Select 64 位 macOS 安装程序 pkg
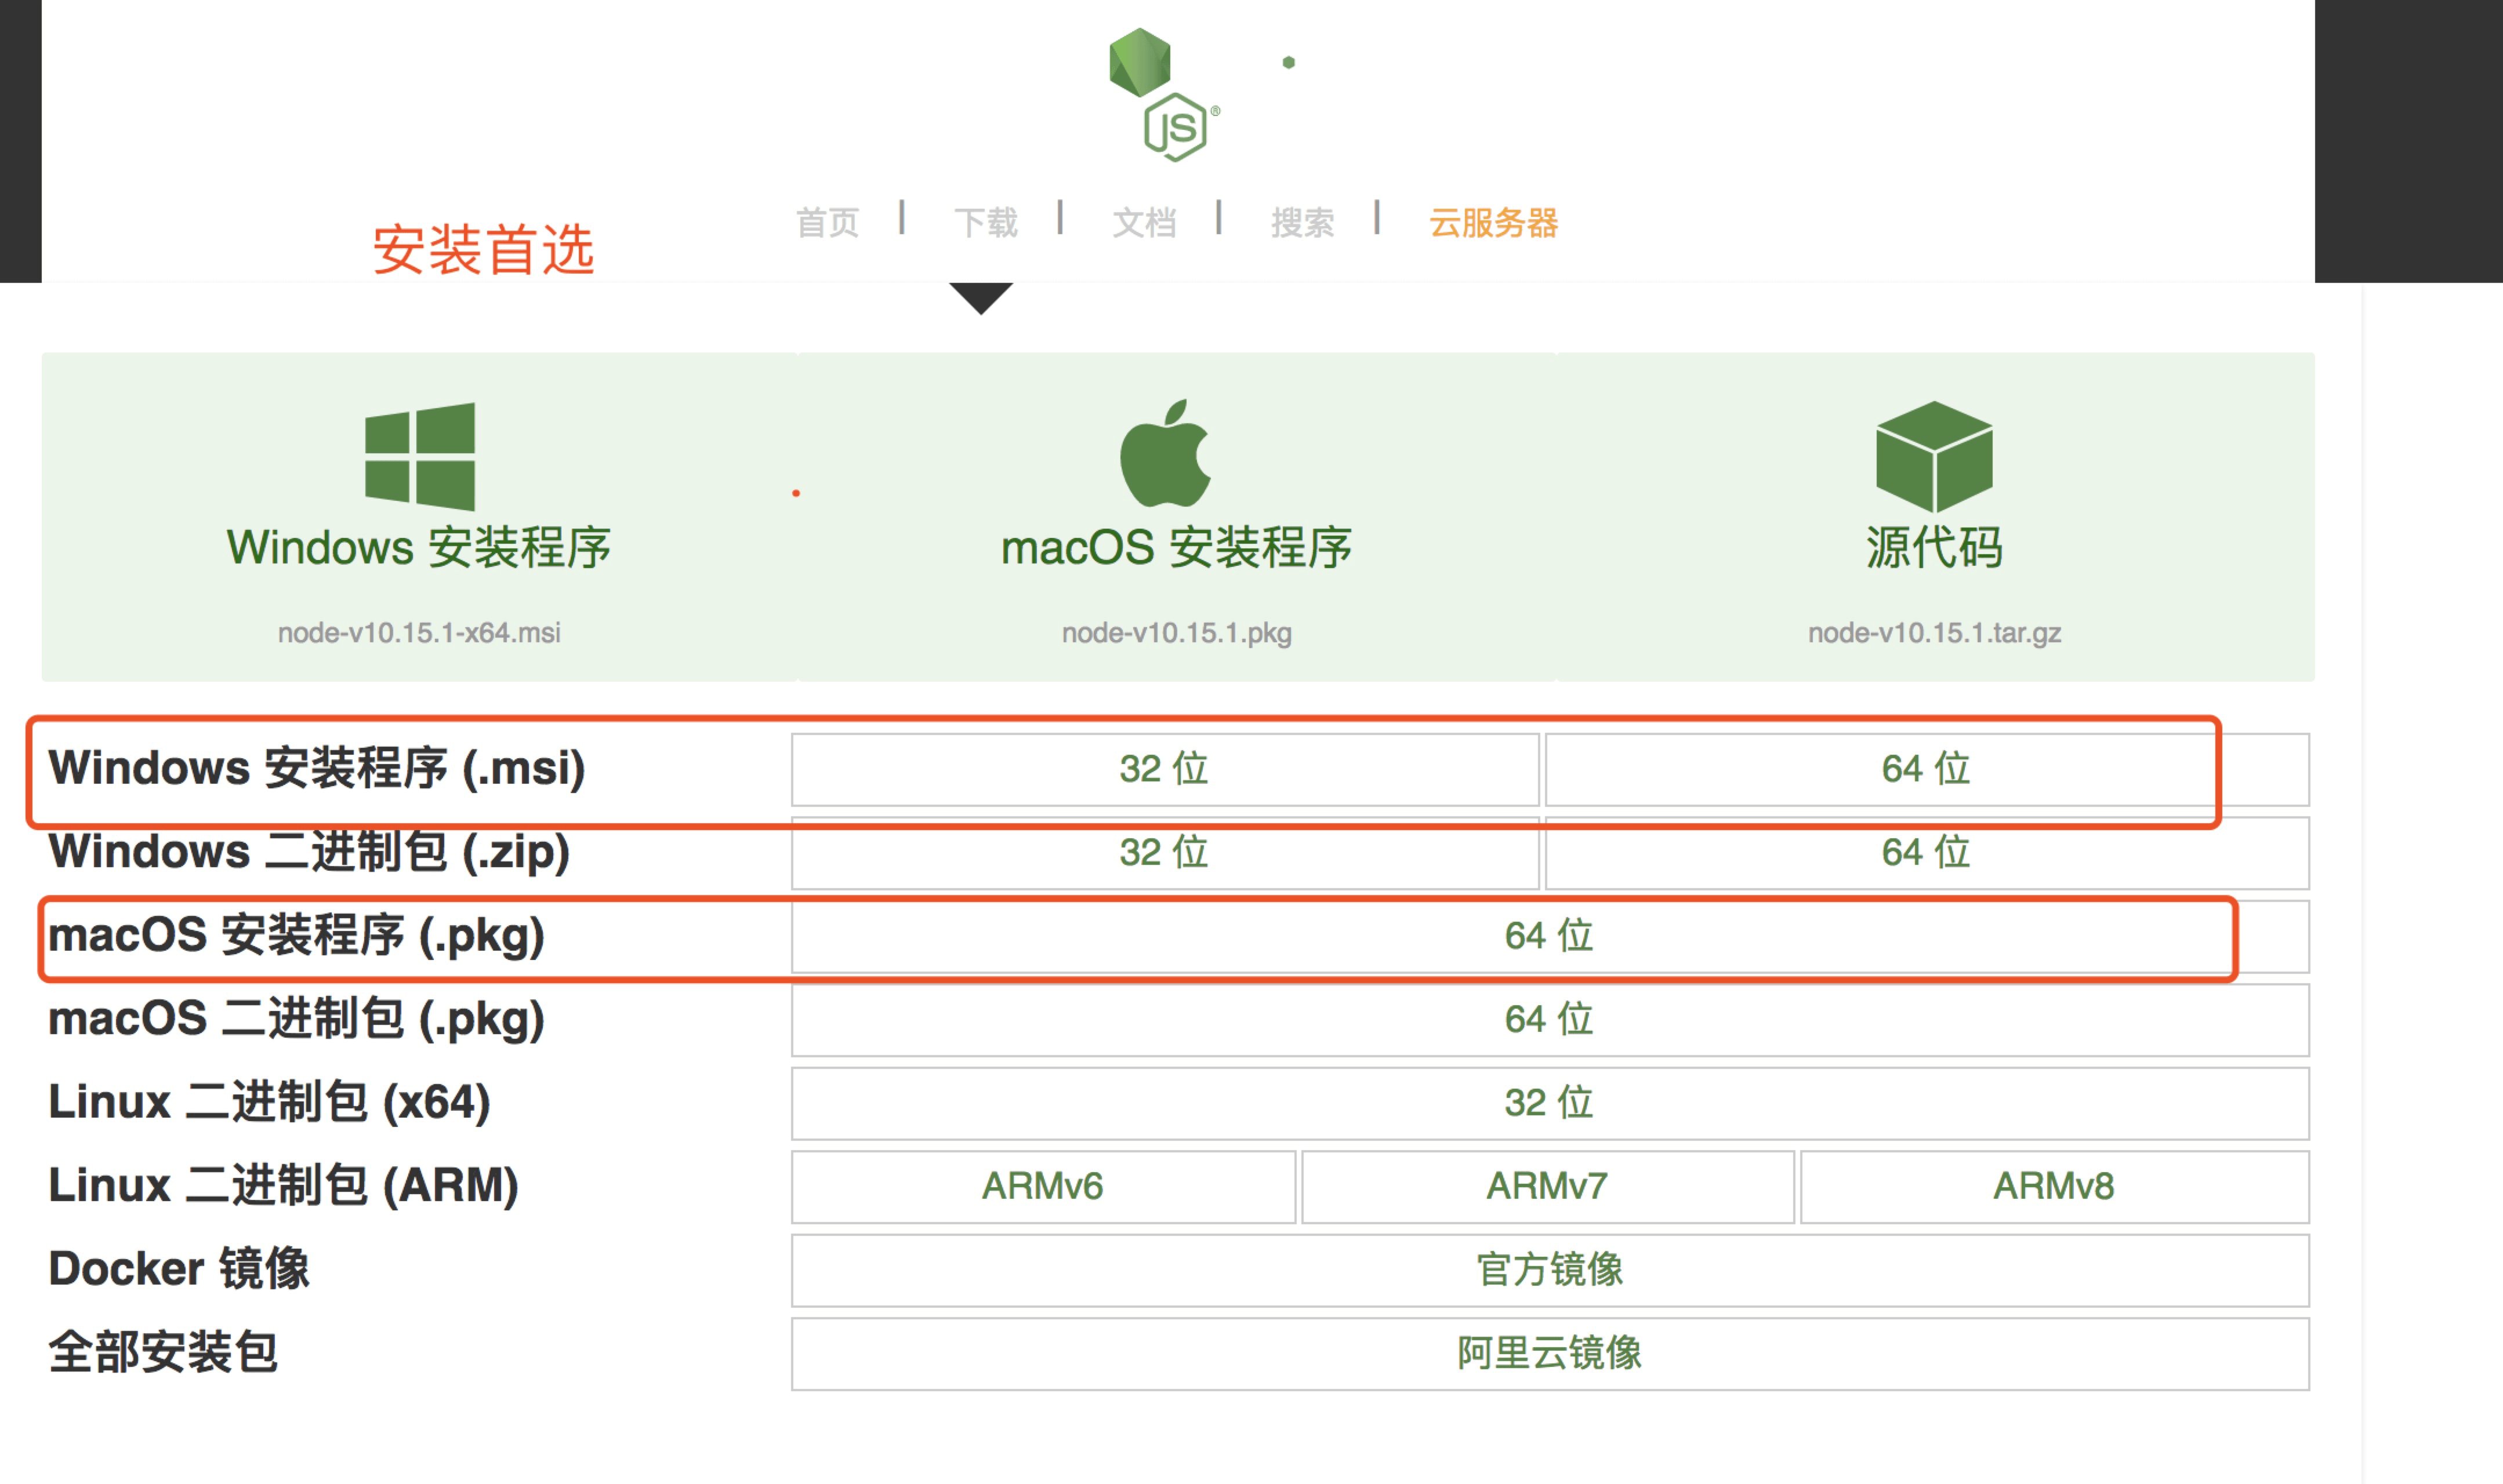The image size is (2503, 1484). point(1550,936)
